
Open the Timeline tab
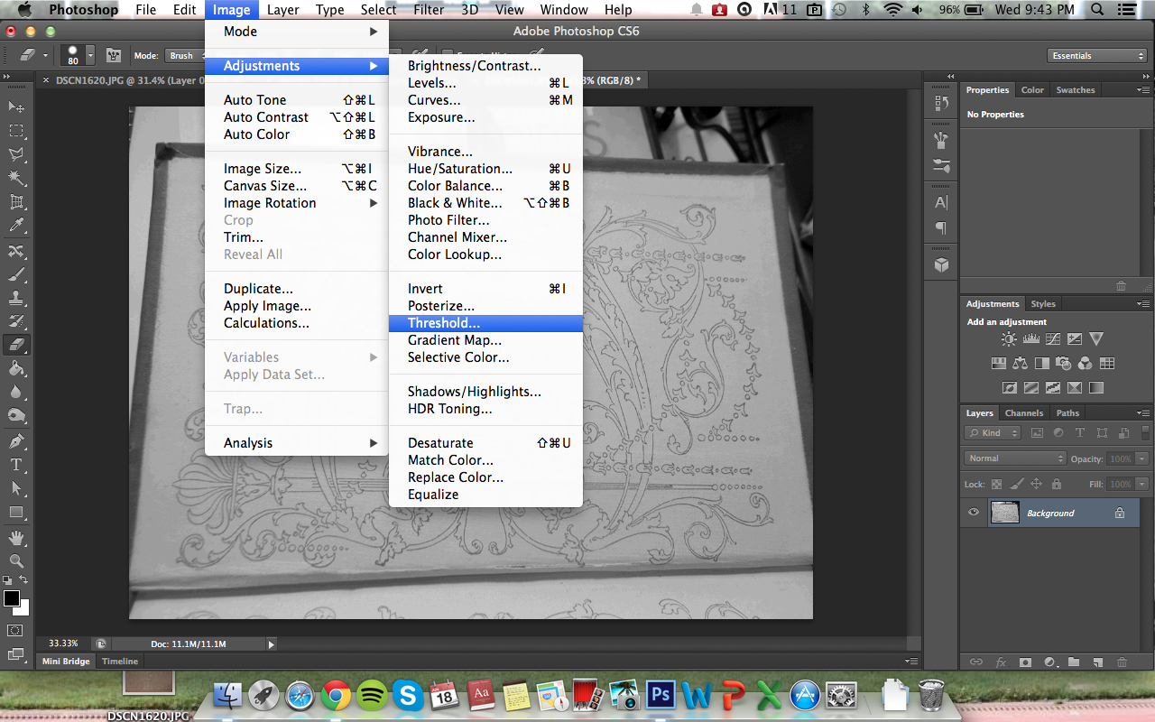tap(120, 662)
